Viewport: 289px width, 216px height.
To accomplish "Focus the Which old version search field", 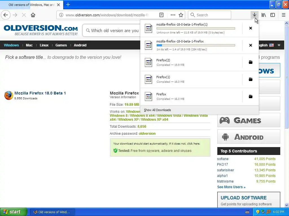I will [x=111, y=30].
